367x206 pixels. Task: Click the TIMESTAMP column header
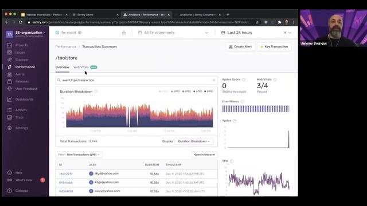(x=173, y=165)
